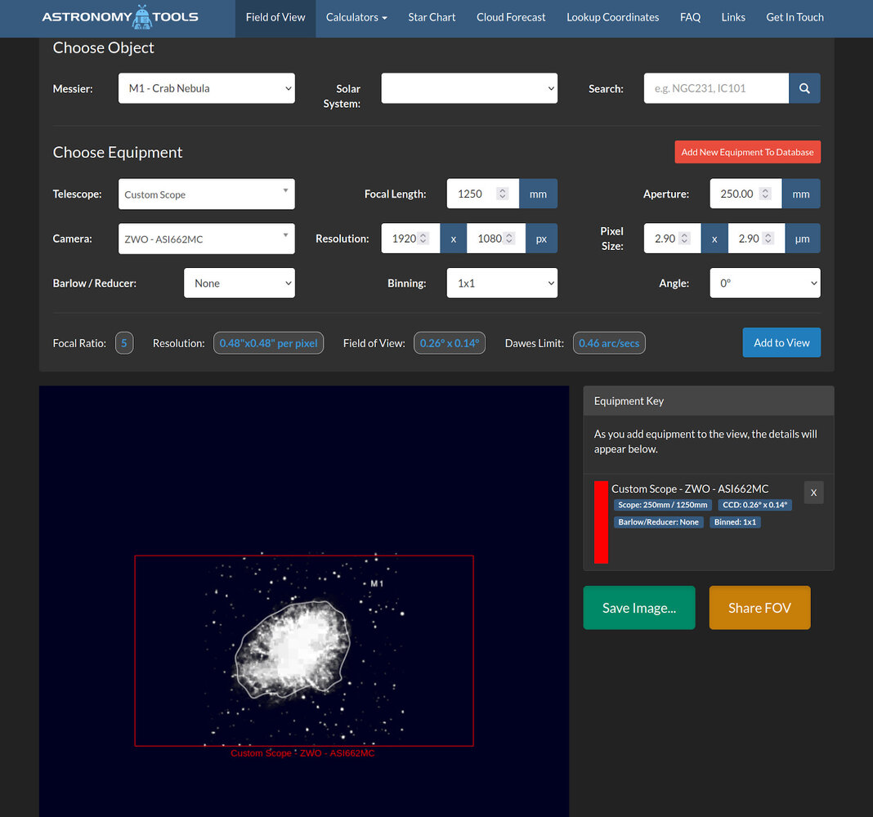
Task: Click the Save Image button
Action: tap(638, 608)
